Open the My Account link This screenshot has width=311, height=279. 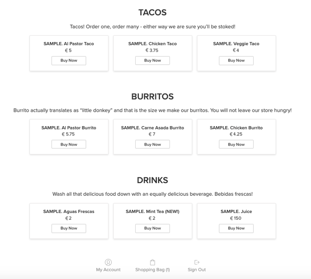(108, 270)
